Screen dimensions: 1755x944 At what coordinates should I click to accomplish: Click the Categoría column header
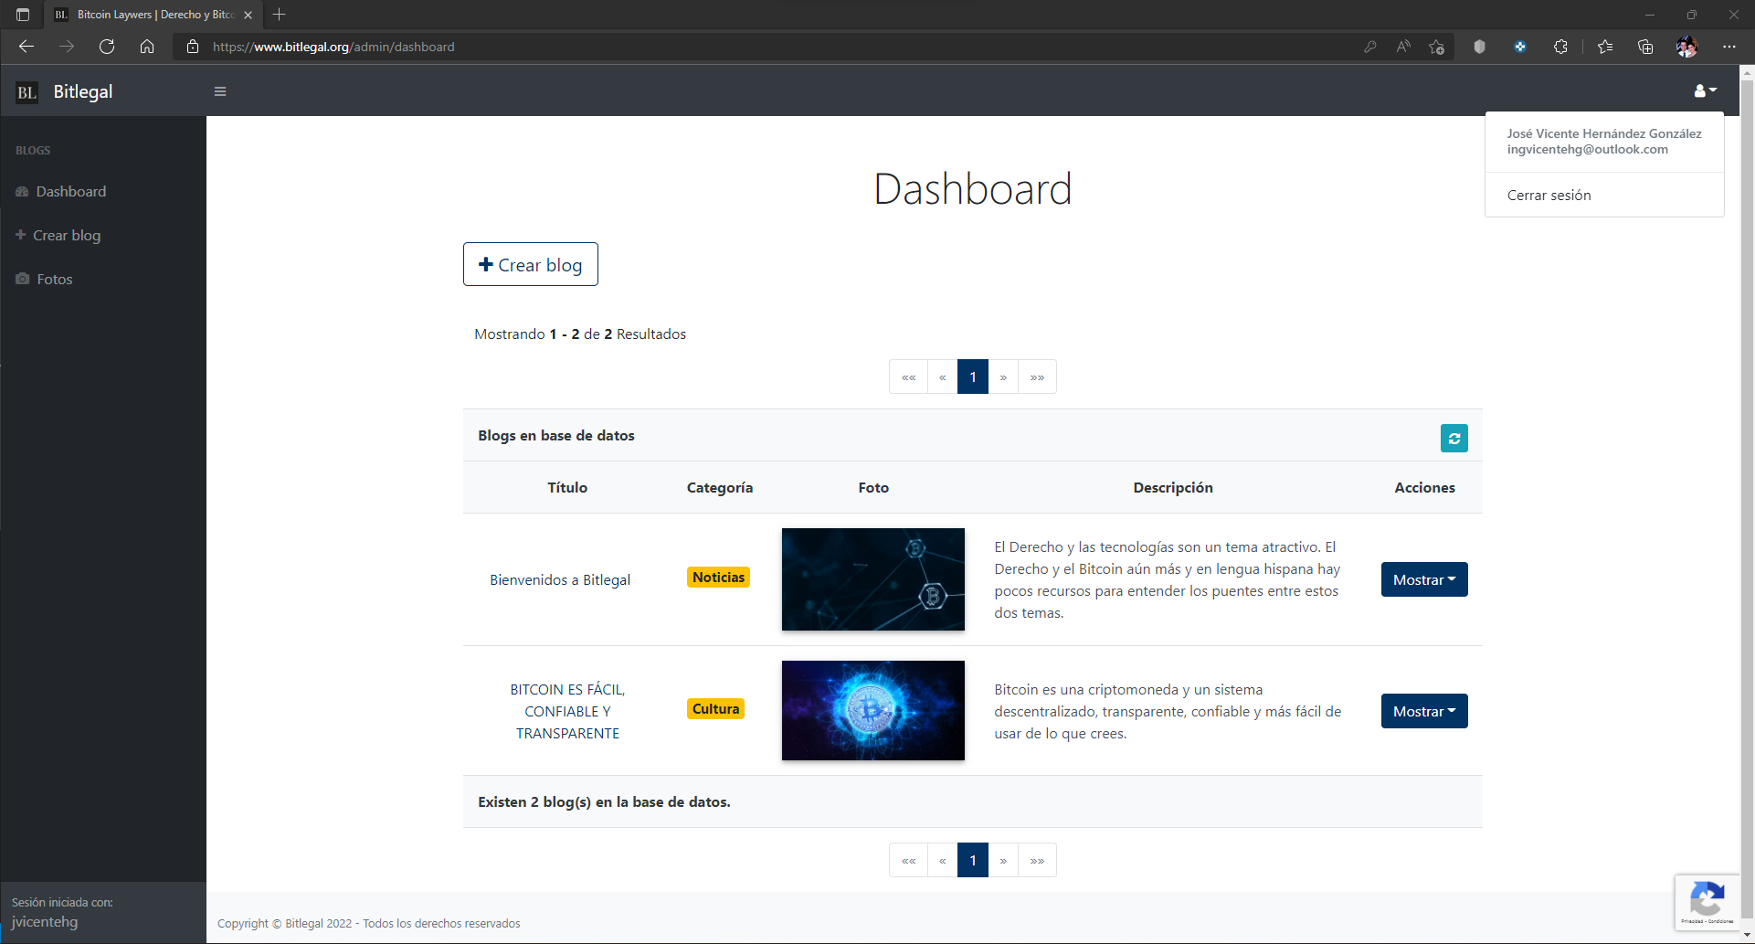(720, 487)
